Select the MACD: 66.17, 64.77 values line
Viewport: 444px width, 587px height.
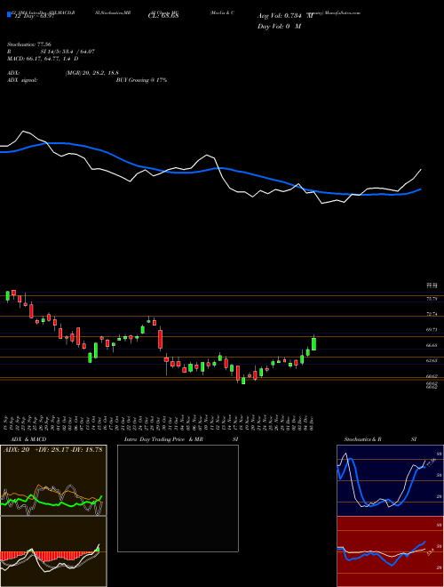(43, 59)
